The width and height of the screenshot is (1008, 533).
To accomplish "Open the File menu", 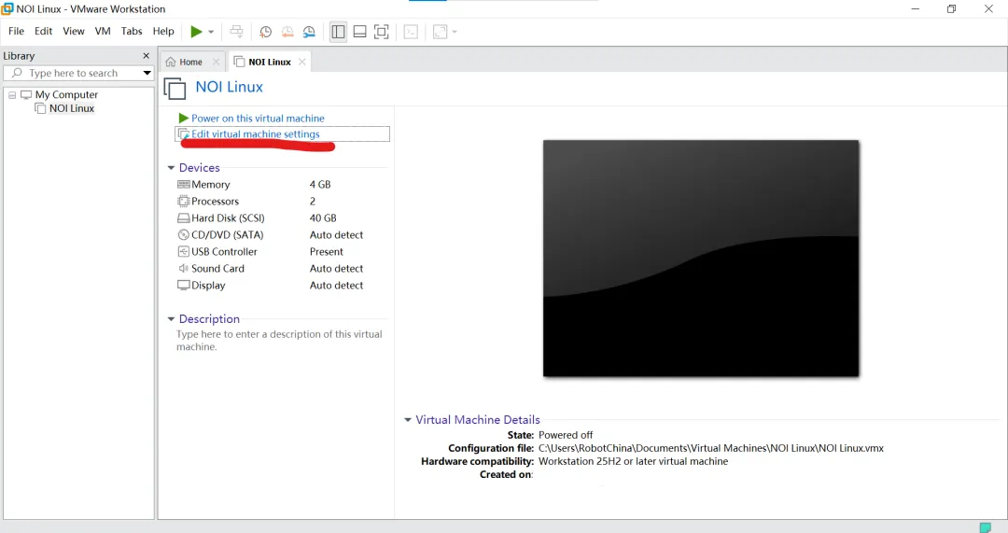I will 16,31.
